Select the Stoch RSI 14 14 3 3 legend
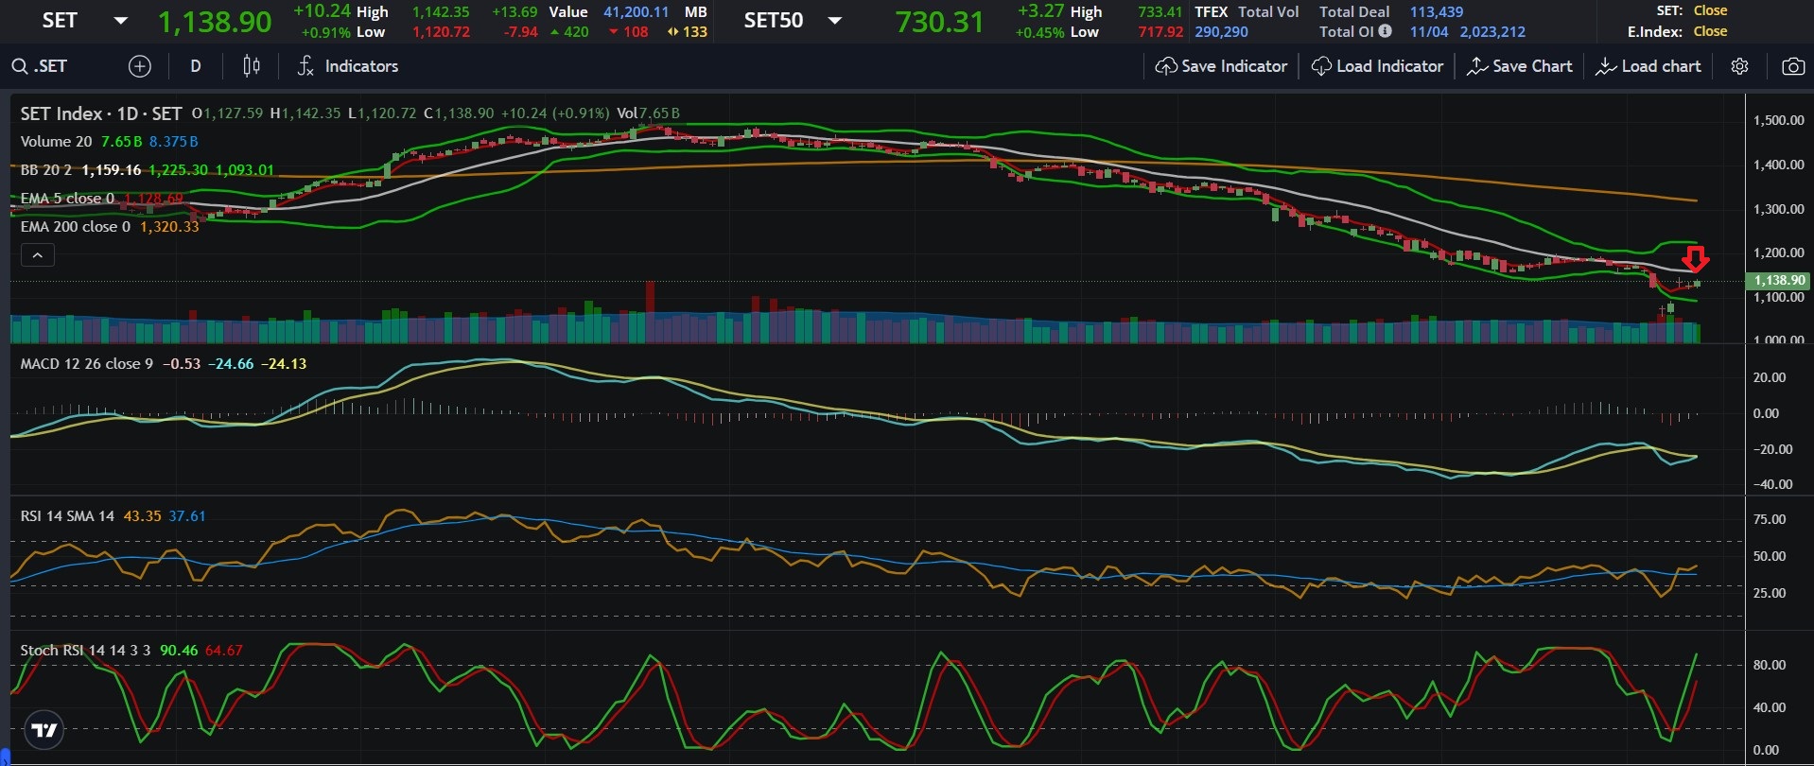1814x766 pixels. [x=86, y=651]
